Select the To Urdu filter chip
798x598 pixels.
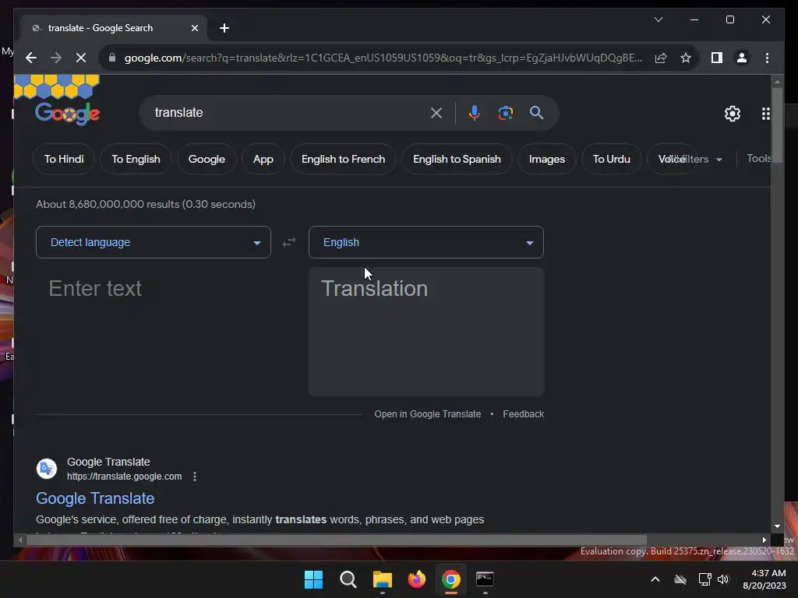click(611, 159)
